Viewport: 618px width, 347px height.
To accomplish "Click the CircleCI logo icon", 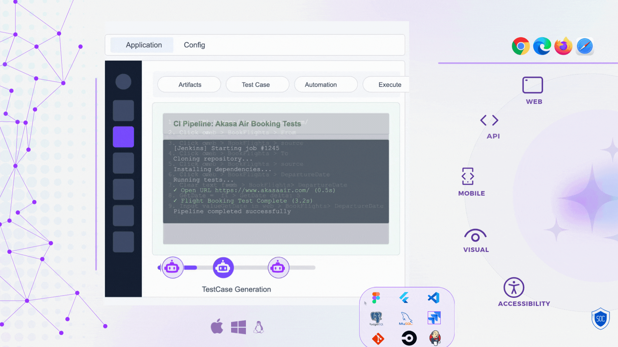I will pyautogui.click(x=409, y=338).
